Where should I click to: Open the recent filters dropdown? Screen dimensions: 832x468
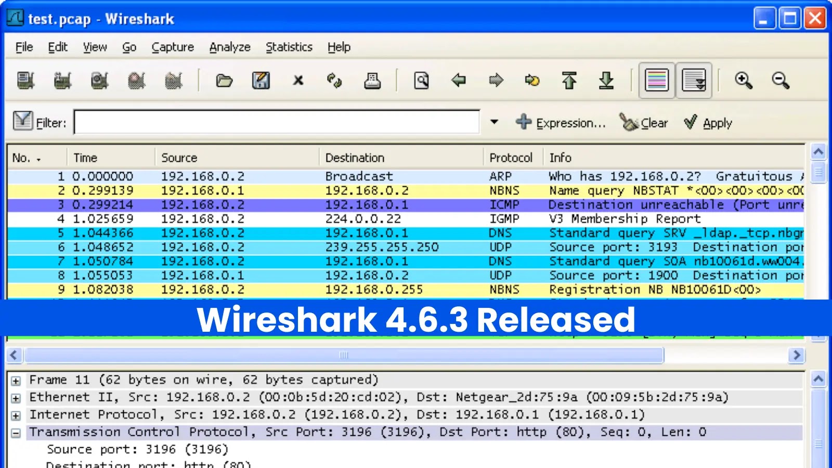point(493,122)
